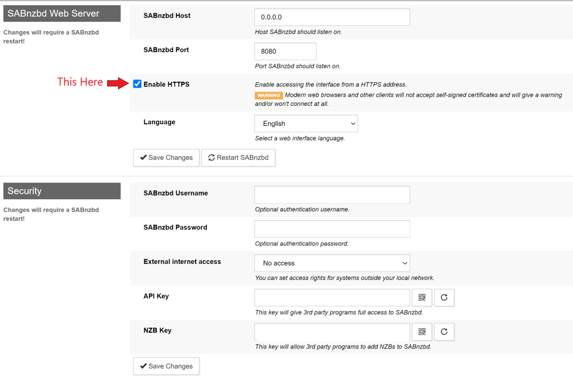Click the API Key input field
The height and width of the screenshot is (376, 573).
coord(332,298)
